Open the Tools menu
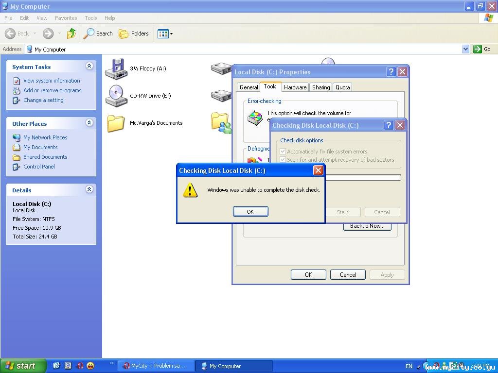 (91, 18)
